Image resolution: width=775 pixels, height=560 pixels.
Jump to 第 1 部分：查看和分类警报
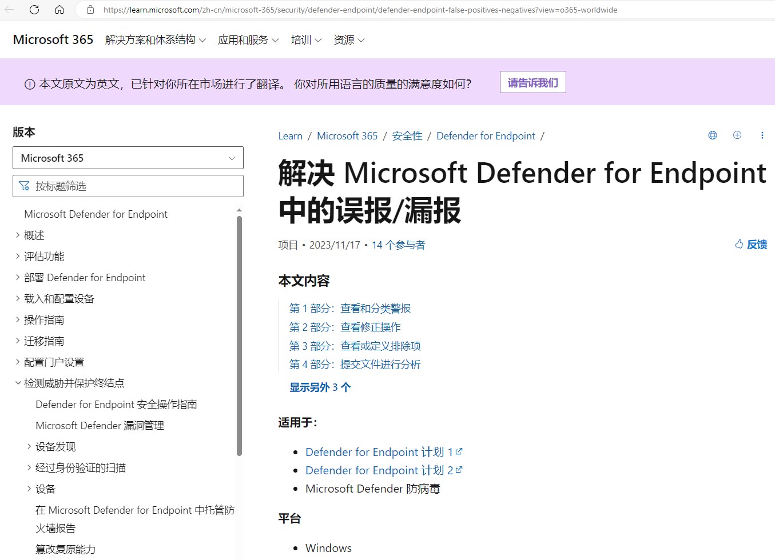(x=350, y=309)
